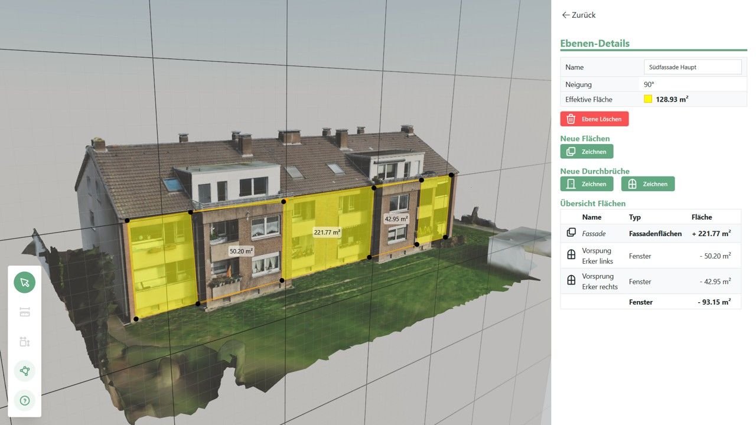Select the Fassade row in the table
This screenshot has width=756, height=425.
[x=650, y=233]
